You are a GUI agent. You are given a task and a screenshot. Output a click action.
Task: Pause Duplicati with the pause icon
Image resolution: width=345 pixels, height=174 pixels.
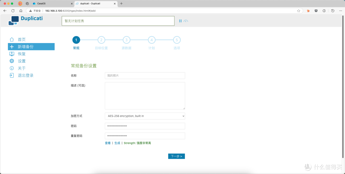click(180, 21)
